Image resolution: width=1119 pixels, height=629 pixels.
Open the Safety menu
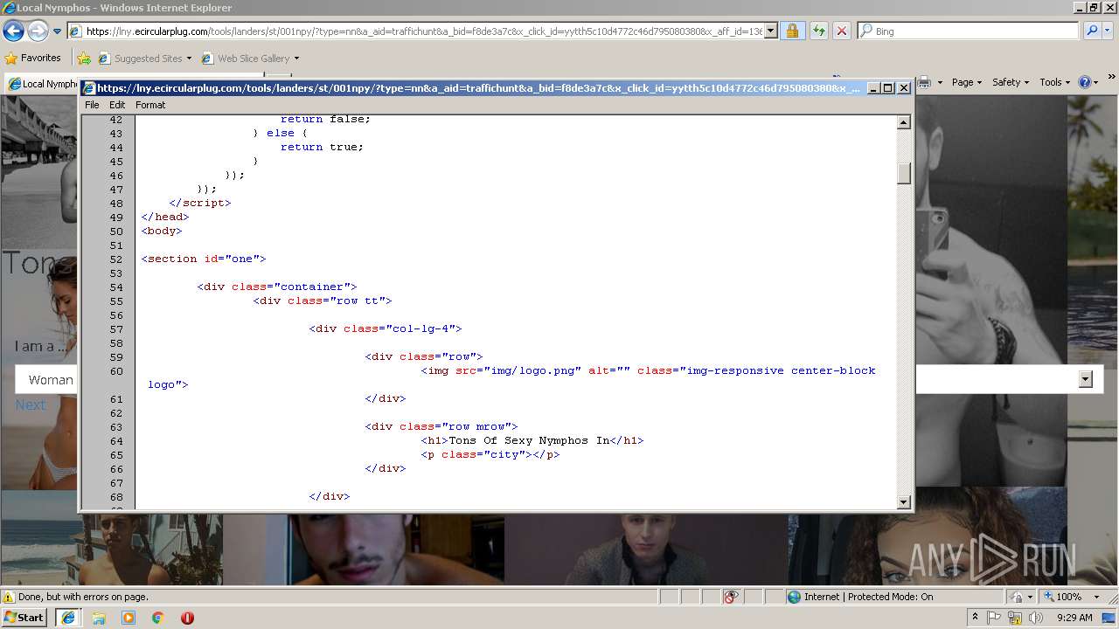point(1011,82)
